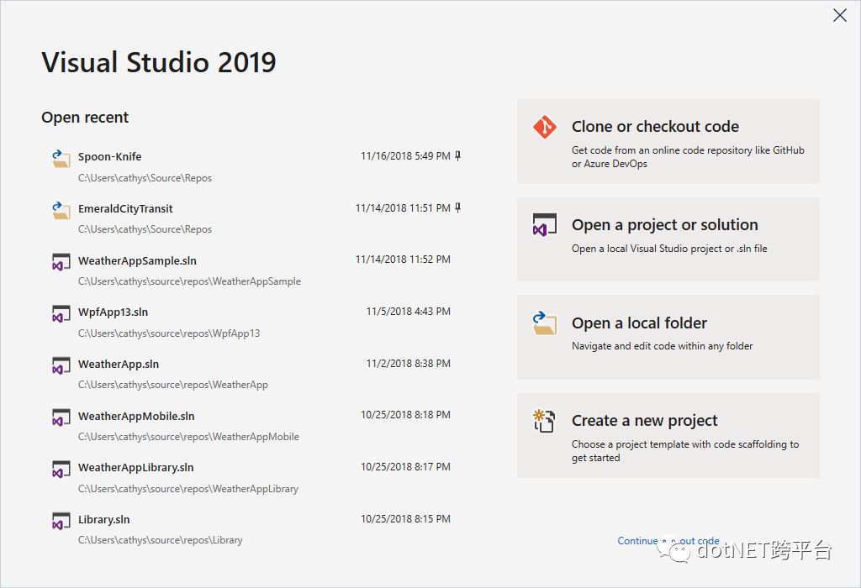
Task: Open WpfApp13.sln from recents
Action: [x=256, y=323]
